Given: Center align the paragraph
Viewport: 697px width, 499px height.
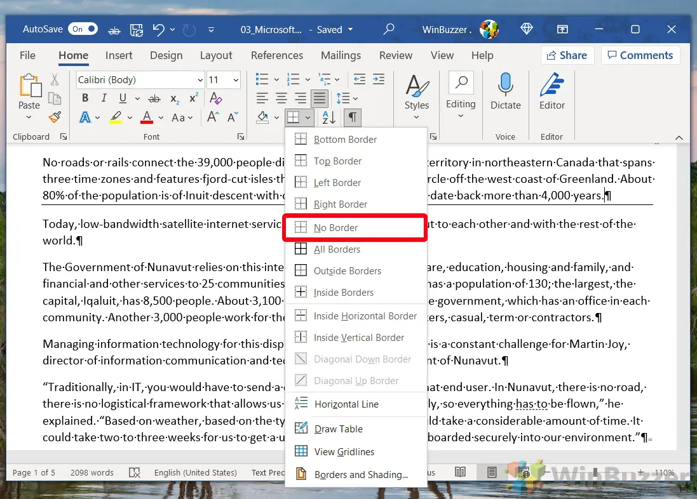Looking at the screenshot, I should pos(281,98).
